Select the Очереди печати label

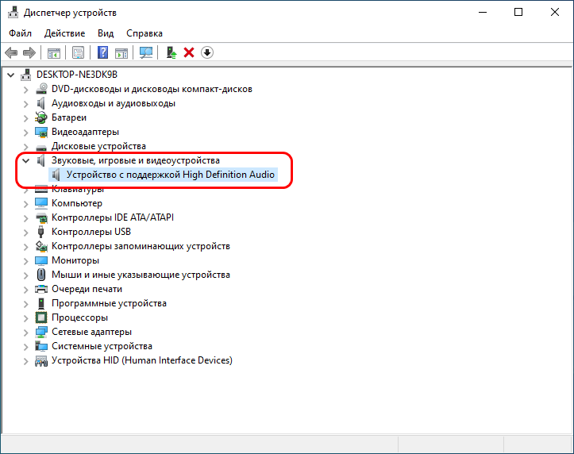click(x=87, y=289)
